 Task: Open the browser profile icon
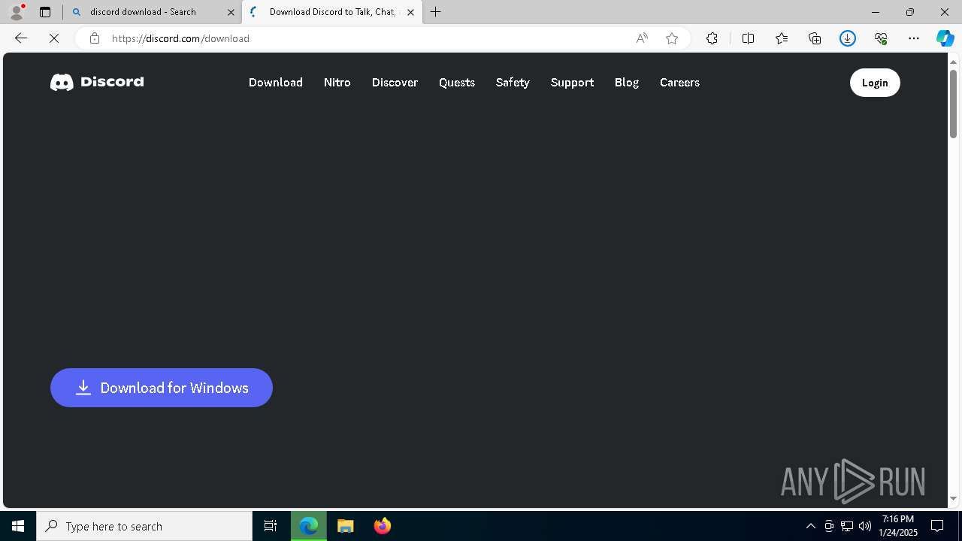click(16, 12)
